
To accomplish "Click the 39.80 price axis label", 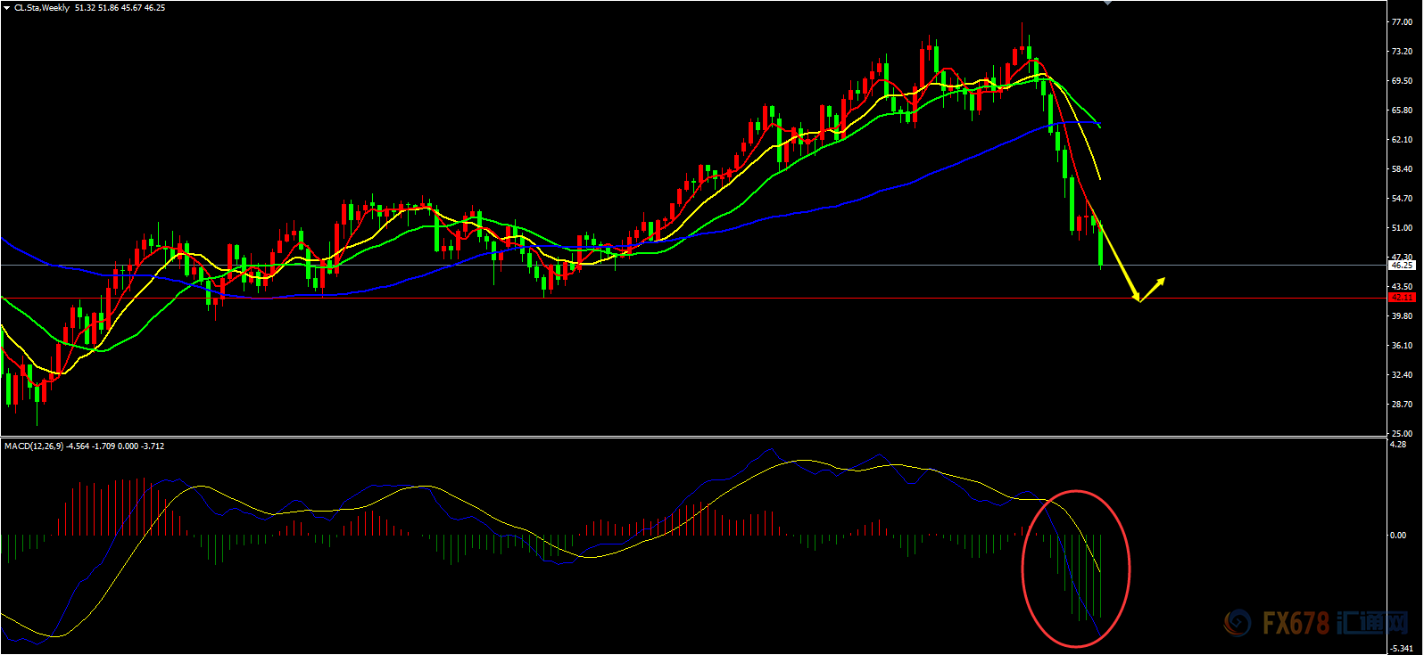I will pyautogui.click(x=1402, y=316).
